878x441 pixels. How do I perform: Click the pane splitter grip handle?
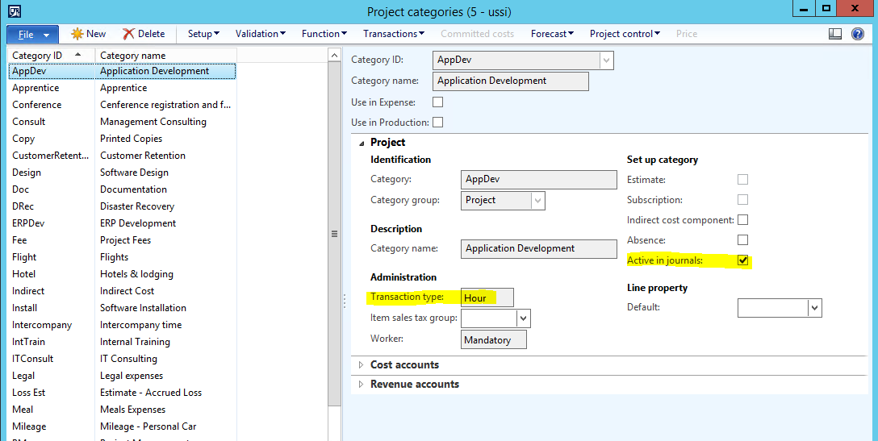[335, 234]
